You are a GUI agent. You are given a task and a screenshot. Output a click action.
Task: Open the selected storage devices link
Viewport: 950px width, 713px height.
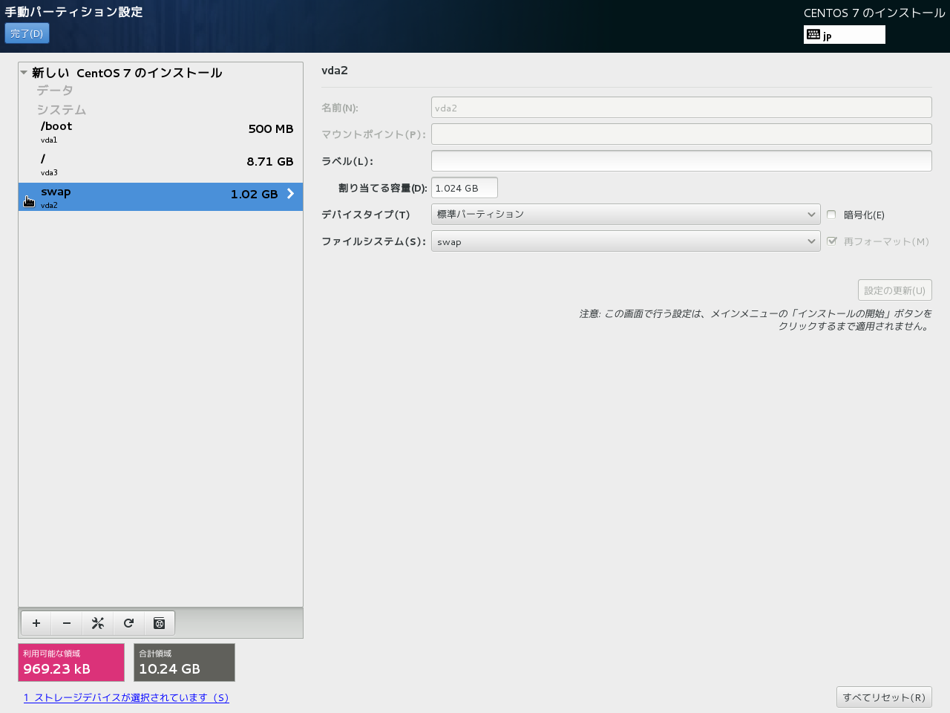126,697
